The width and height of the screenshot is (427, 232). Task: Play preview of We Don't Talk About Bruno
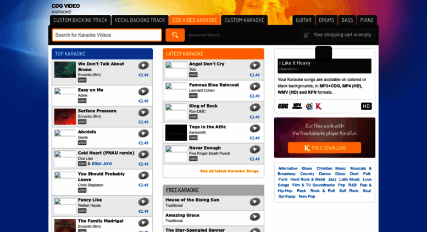point(143,65)
